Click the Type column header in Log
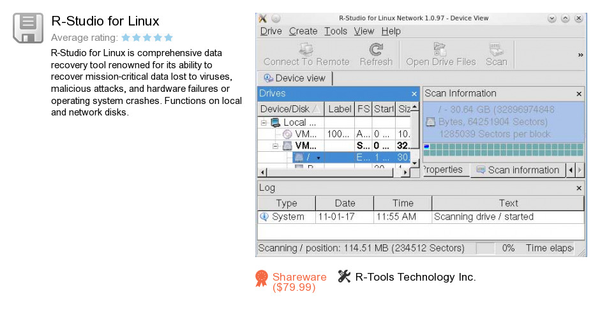Image resolution: width=600 pixels, height=310 pixels. tap(287, 203)
